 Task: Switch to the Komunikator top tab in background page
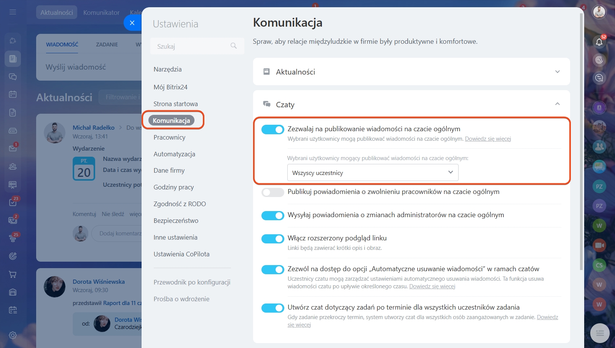coord(101,13)
